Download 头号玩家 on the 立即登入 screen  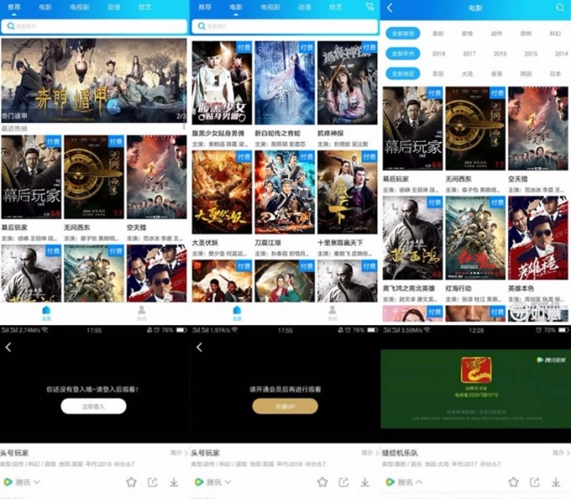tap(174, 482)
